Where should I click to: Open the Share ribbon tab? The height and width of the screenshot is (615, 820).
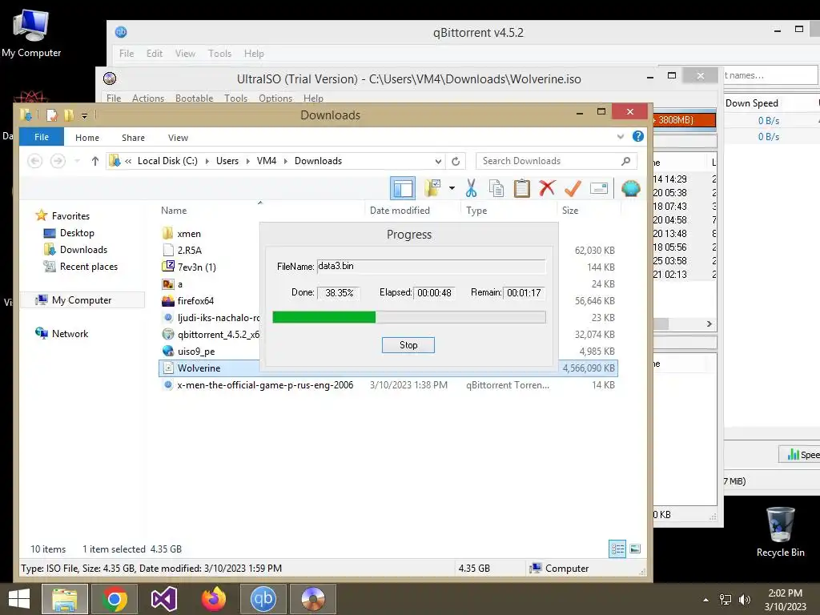click(x=134, y=138)
